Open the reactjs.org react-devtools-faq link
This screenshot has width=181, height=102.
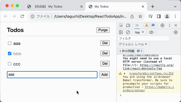click(148, 67)
